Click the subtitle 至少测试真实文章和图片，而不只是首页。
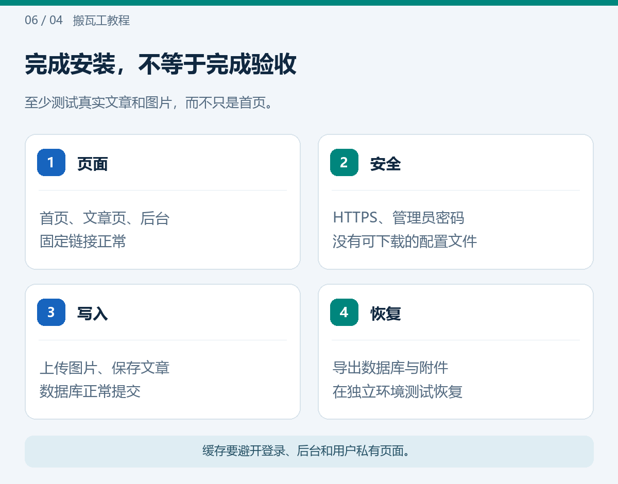The width and height of the screenshot is (618, 484). coord(148,102)
